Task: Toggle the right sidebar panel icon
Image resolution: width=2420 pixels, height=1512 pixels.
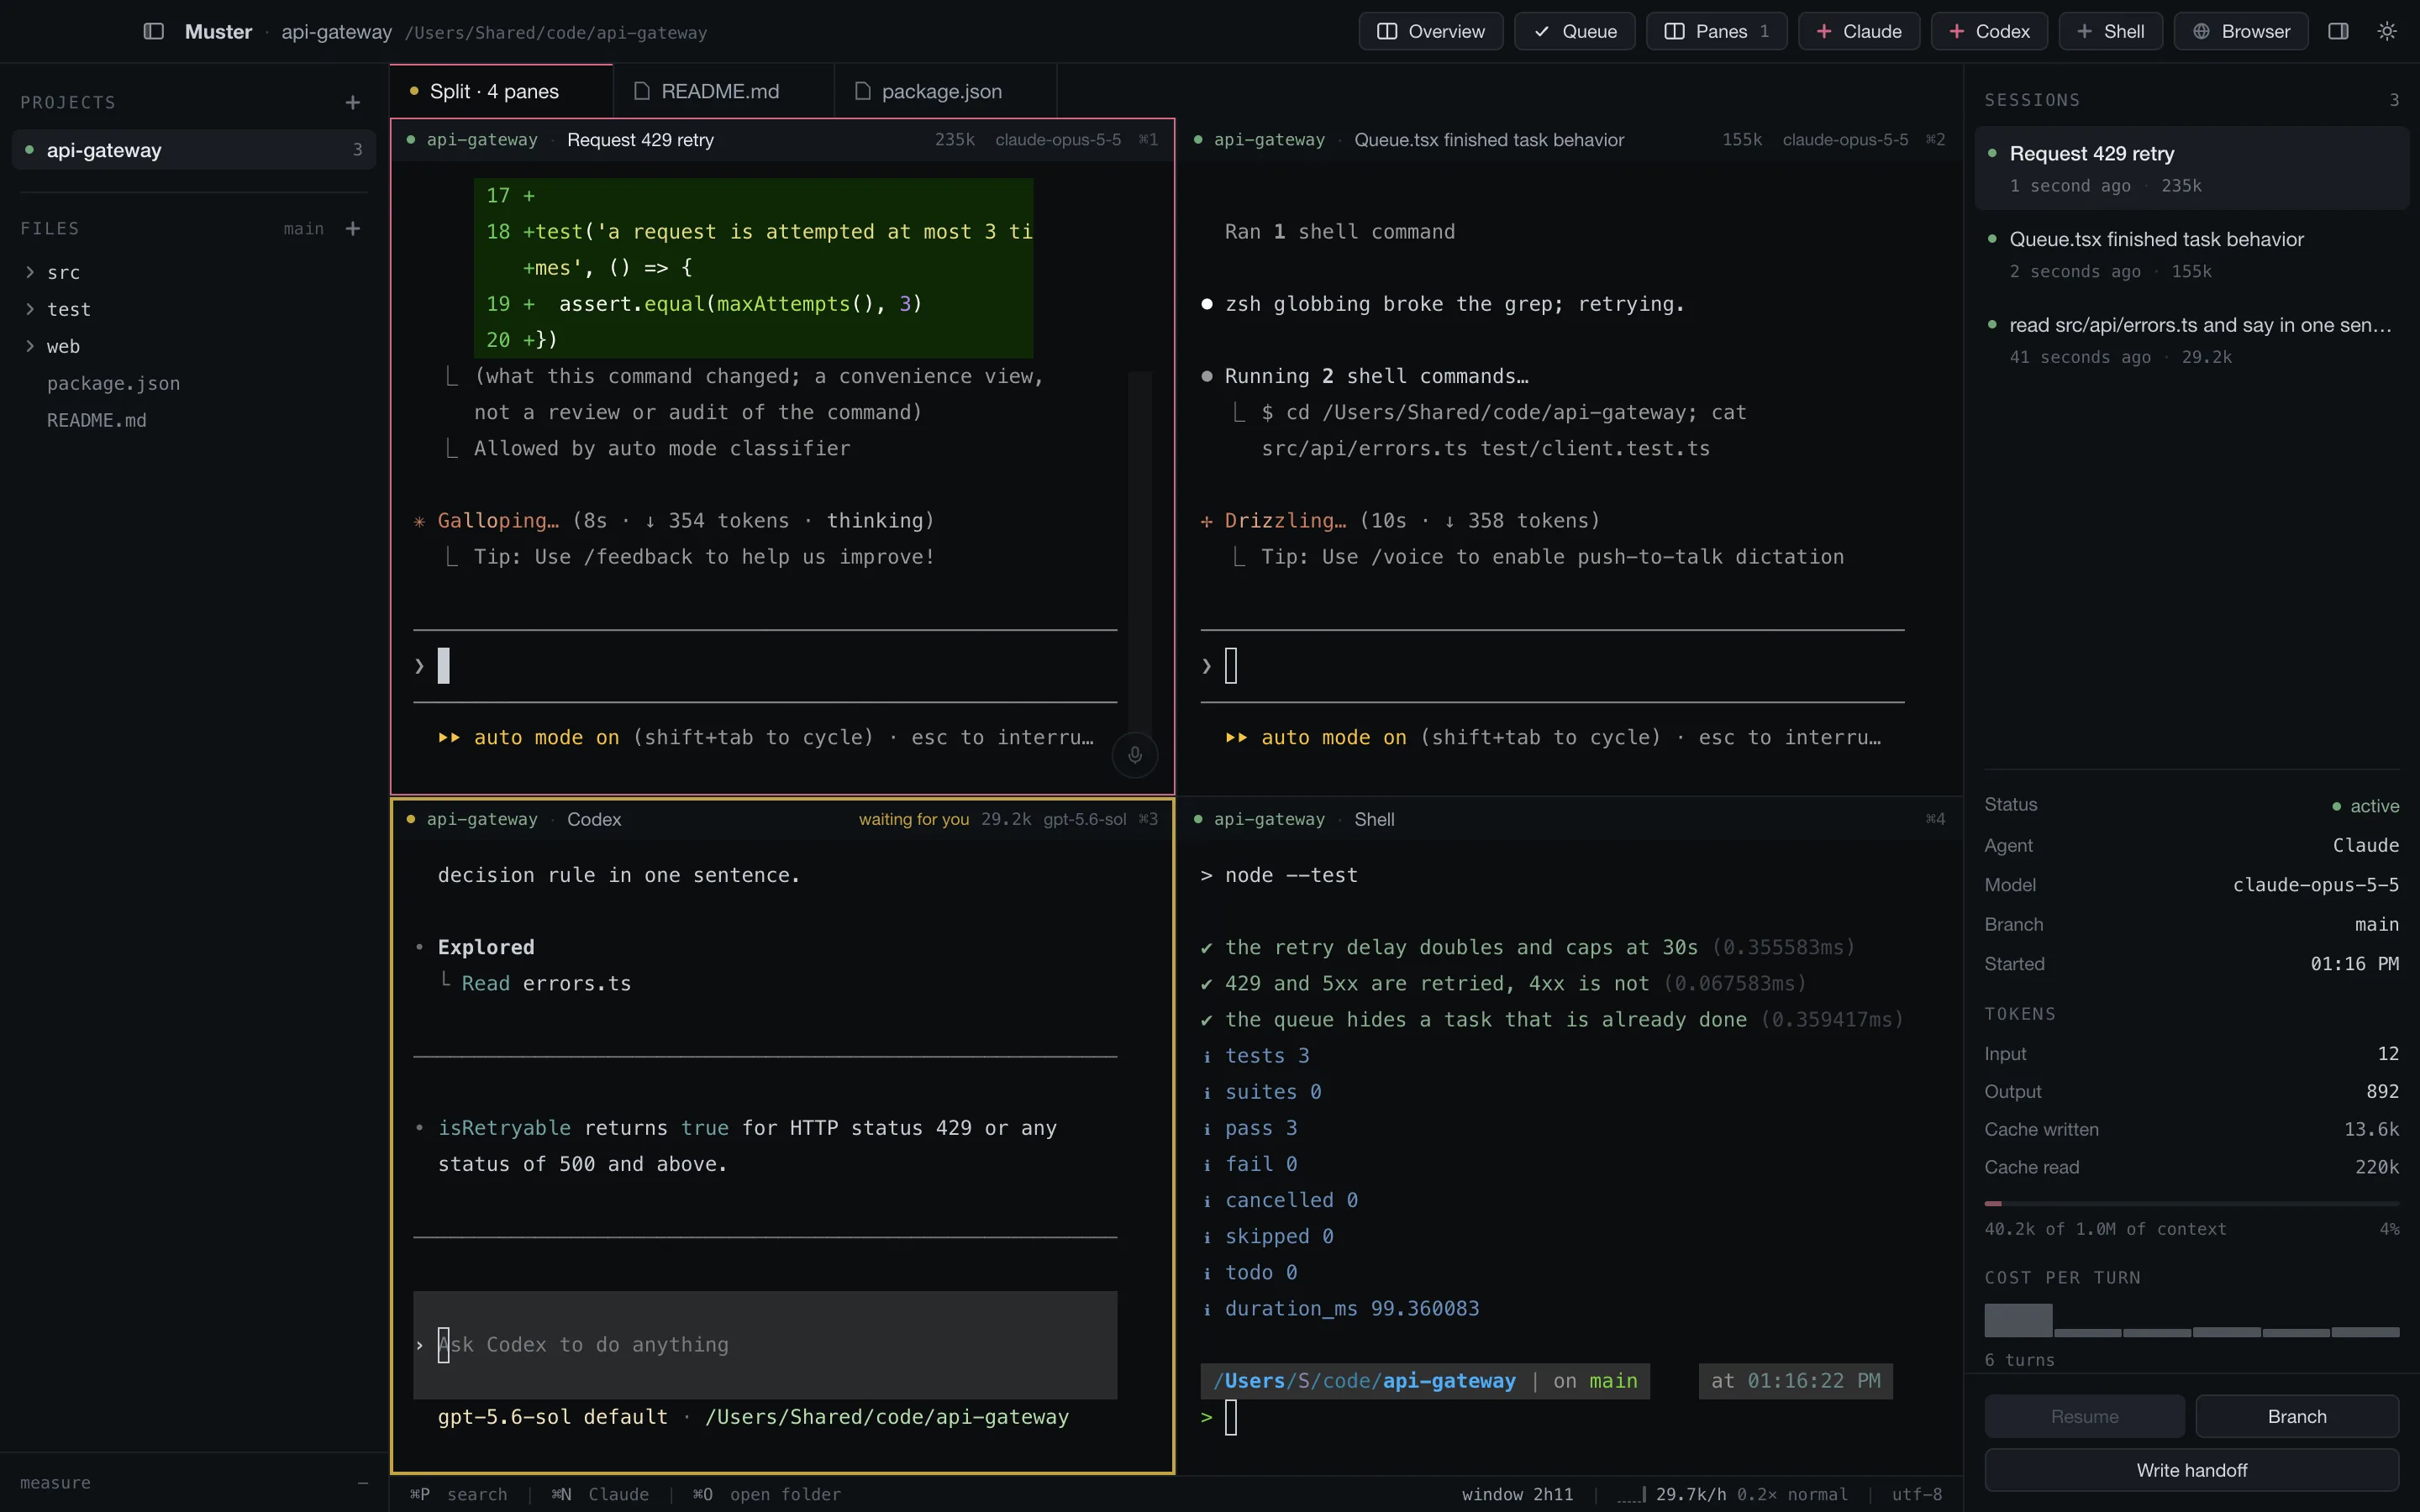Action: 2338,31
